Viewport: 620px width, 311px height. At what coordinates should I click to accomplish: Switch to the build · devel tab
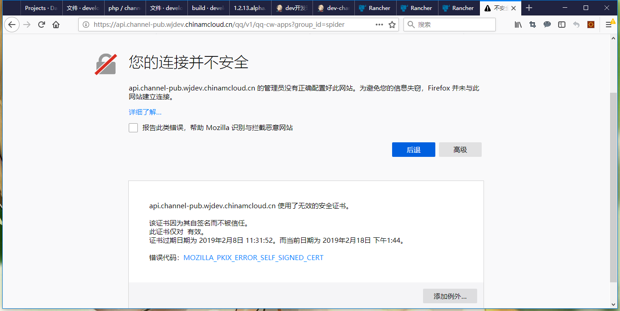point(208,8)
